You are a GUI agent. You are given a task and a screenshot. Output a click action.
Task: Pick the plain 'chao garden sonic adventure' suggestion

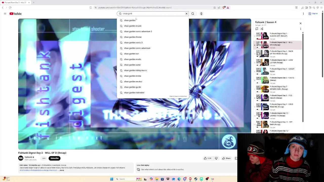pos(153,48)
